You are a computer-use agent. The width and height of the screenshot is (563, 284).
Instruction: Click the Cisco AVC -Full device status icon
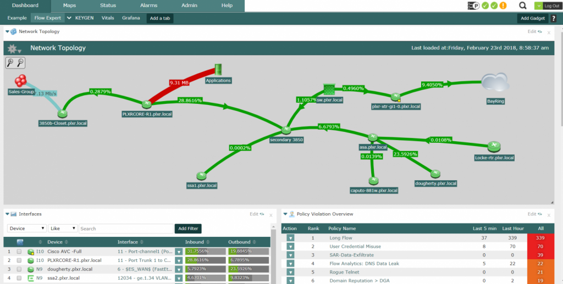[x=31, y=252]
